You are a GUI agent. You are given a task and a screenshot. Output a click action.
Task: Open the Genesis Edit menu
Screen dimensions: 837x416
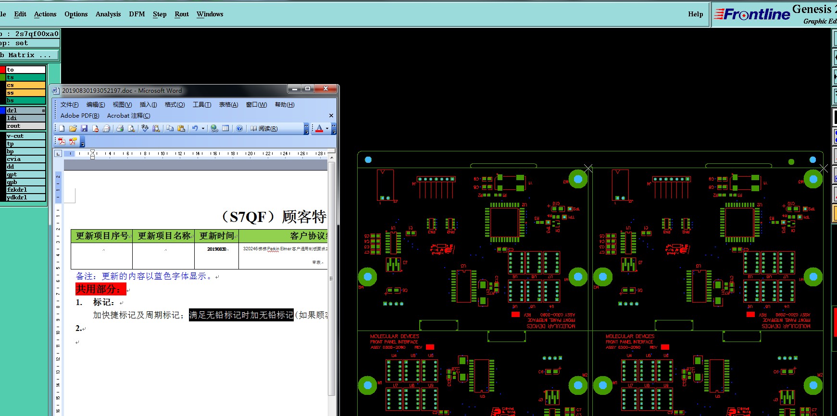(x=20, y=14)
